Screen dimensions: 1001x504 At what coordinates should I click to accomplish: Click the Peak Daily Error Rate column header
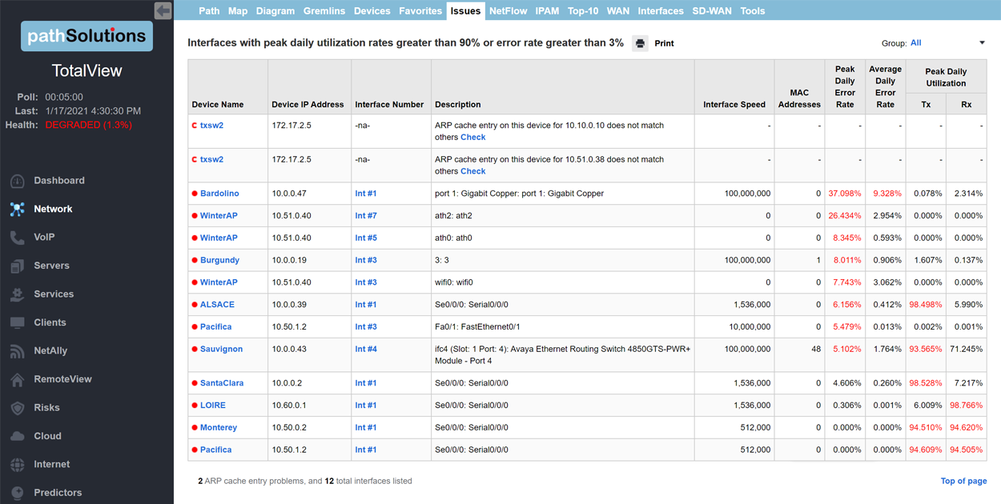(844, 86)
